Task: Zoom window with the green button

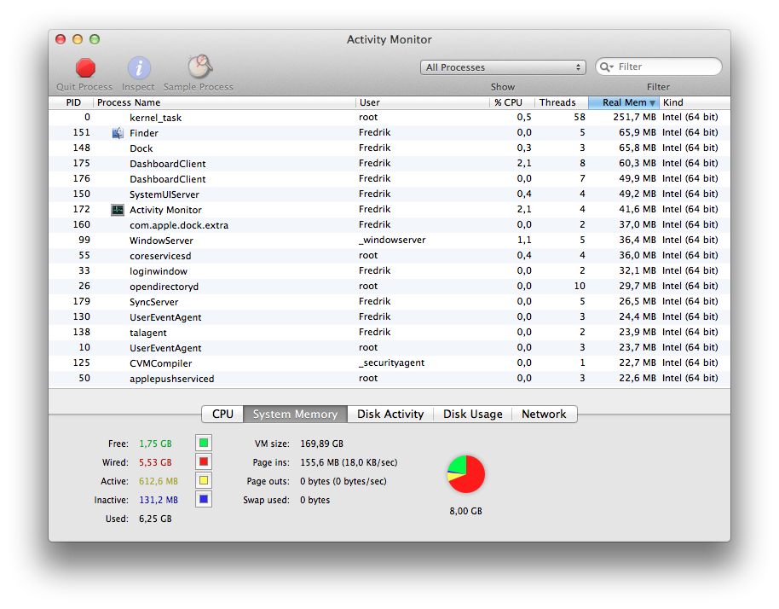Action: 95,39
